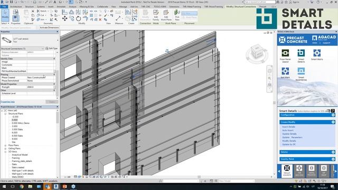Click the Edit Type button
This screenshot has height=190, width=338.
52,49
